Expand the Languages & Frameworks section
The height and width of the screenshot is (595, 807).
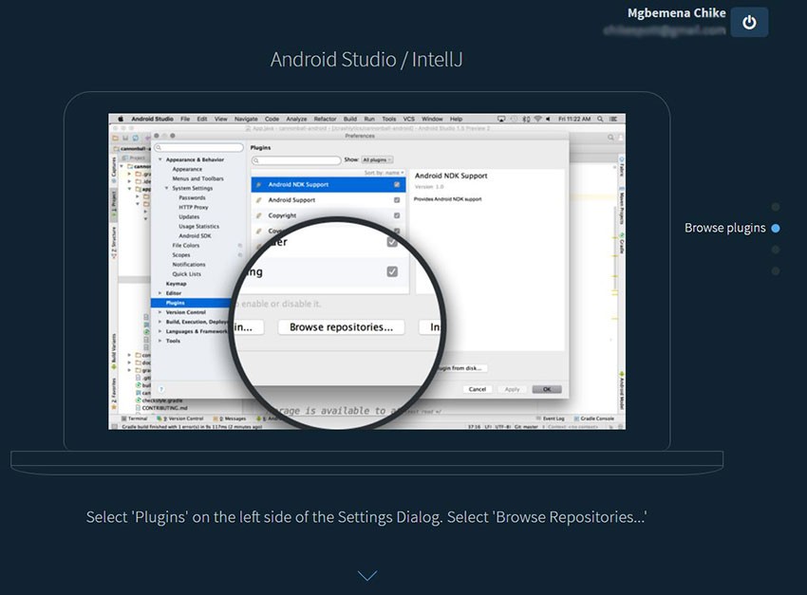coord(160,332)
